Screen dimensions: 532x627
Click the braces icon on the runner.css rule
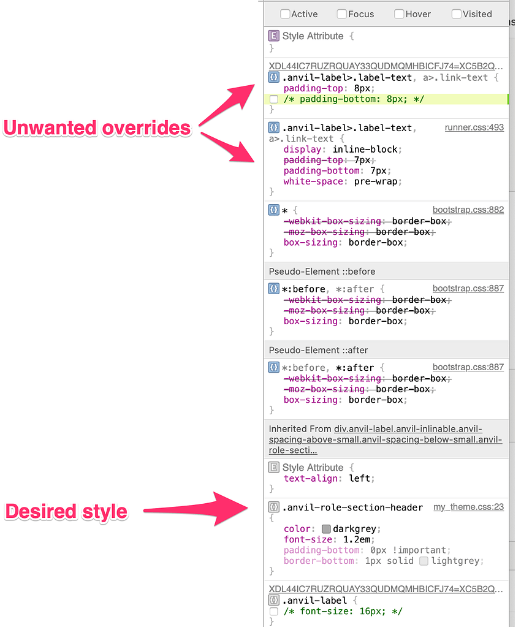point(273,127)
